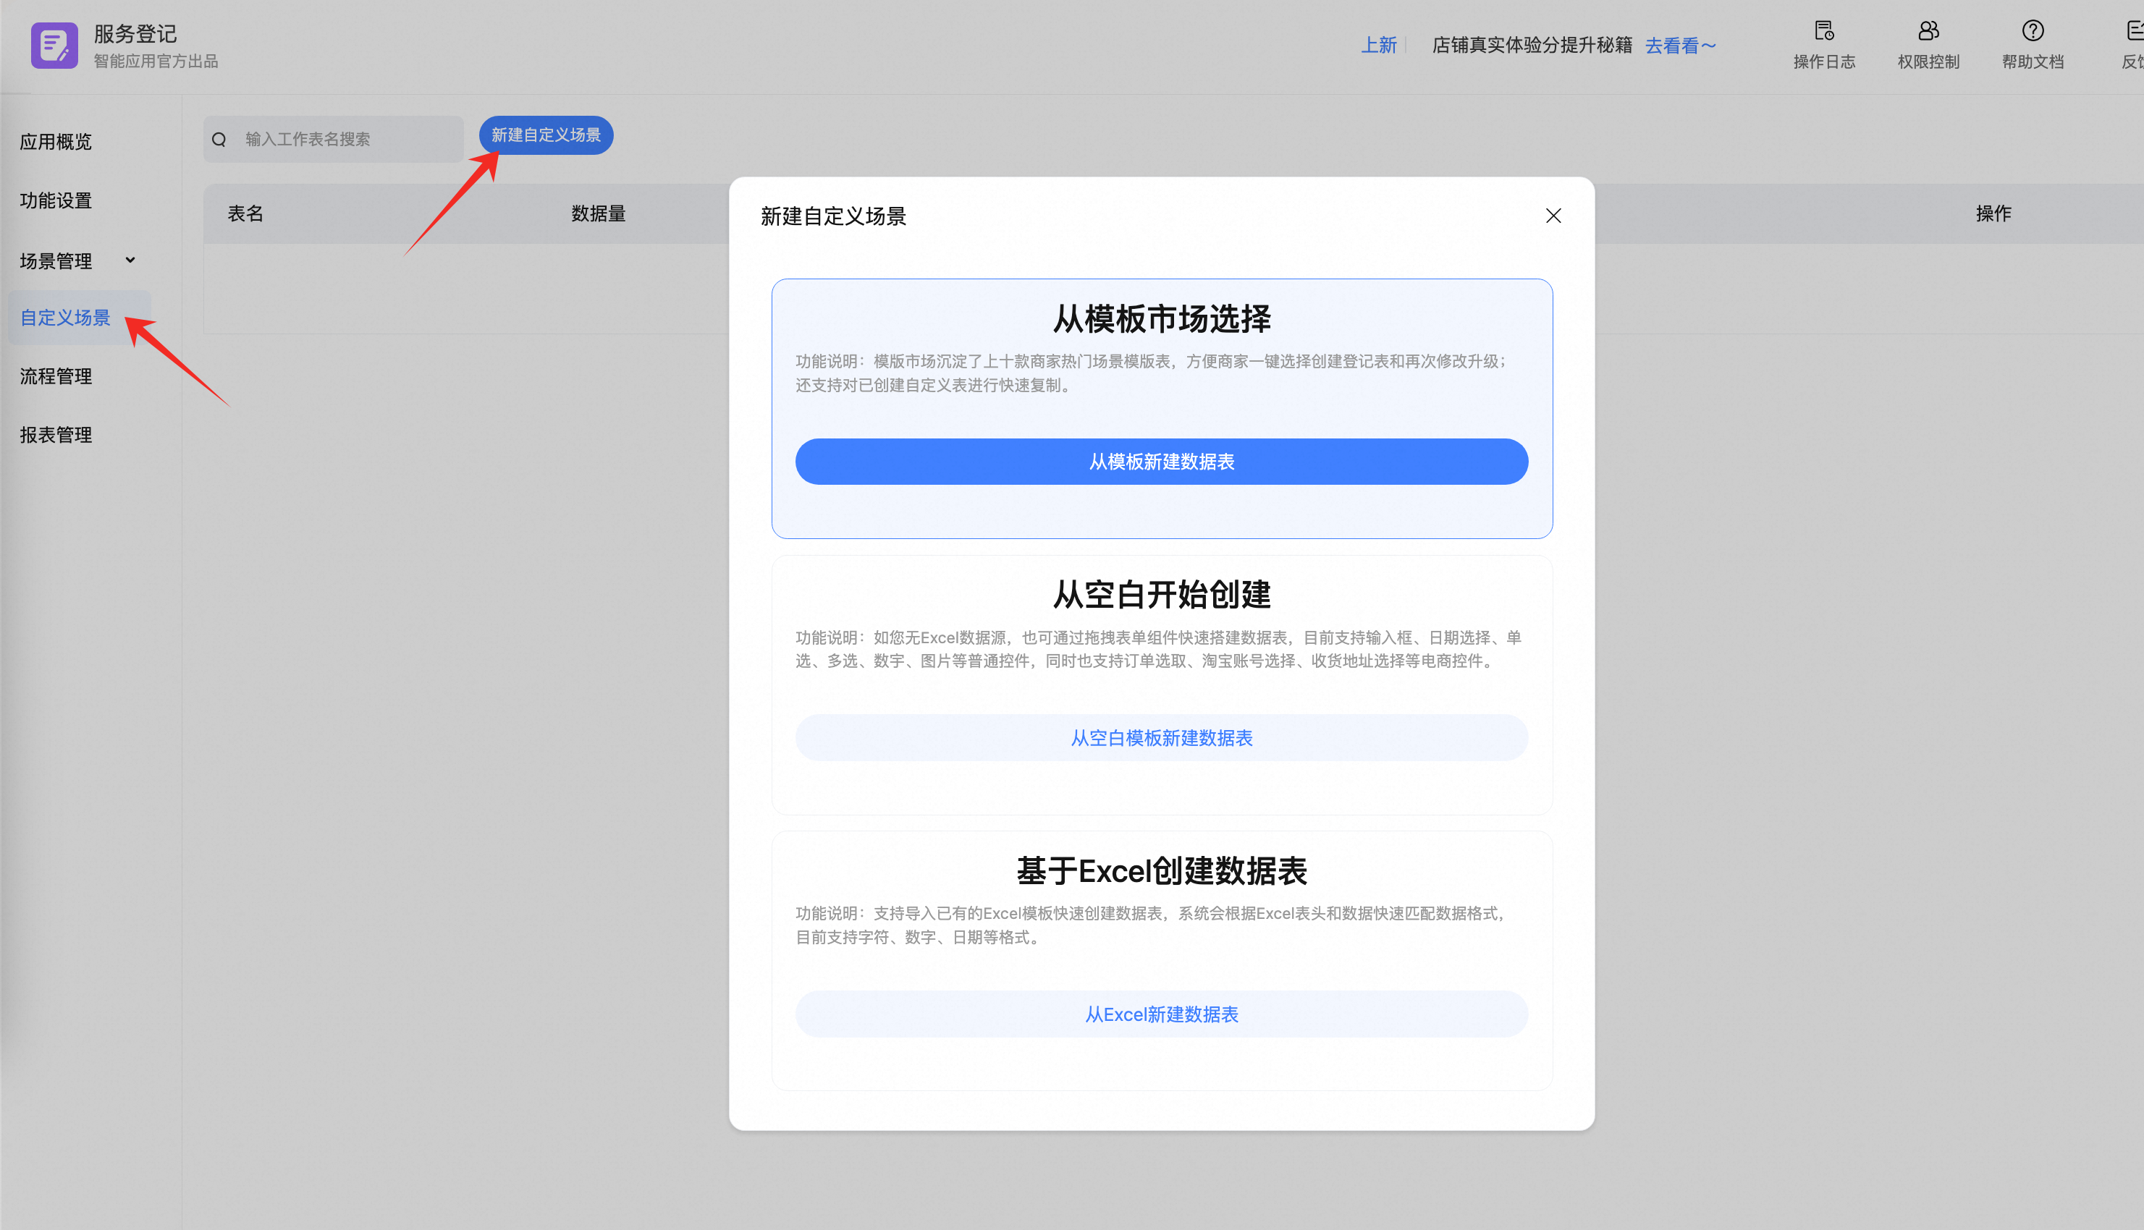Close the 新建自定义场景 dialog
This screenshot has width=2144, height=1230.
click(1553, 216)
